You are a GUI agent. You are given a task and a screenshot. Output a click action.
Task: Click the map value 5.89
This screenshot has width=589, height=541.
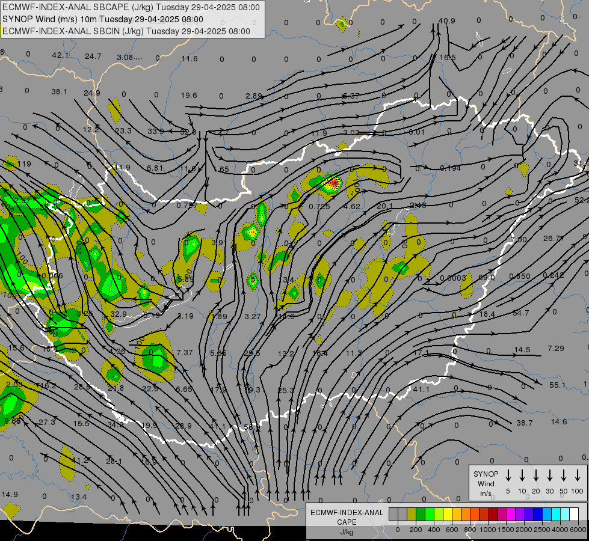pyautogui.click(x=185, y=279)
